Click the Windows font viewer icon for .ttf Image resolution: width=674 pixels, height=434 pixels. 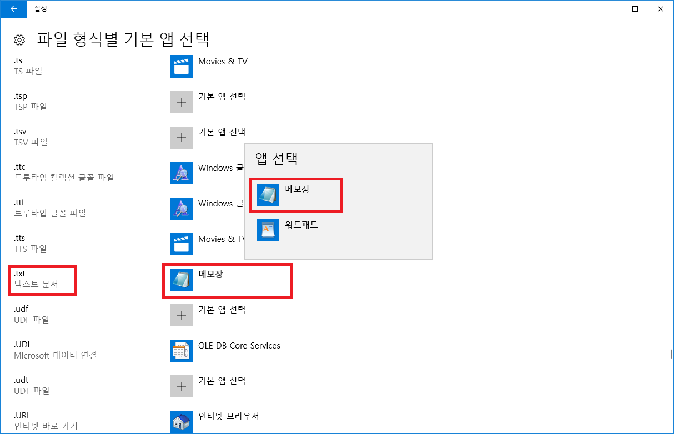[182, 208]
